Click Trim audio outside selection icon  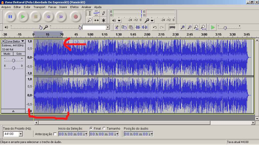tap(138, 27)
